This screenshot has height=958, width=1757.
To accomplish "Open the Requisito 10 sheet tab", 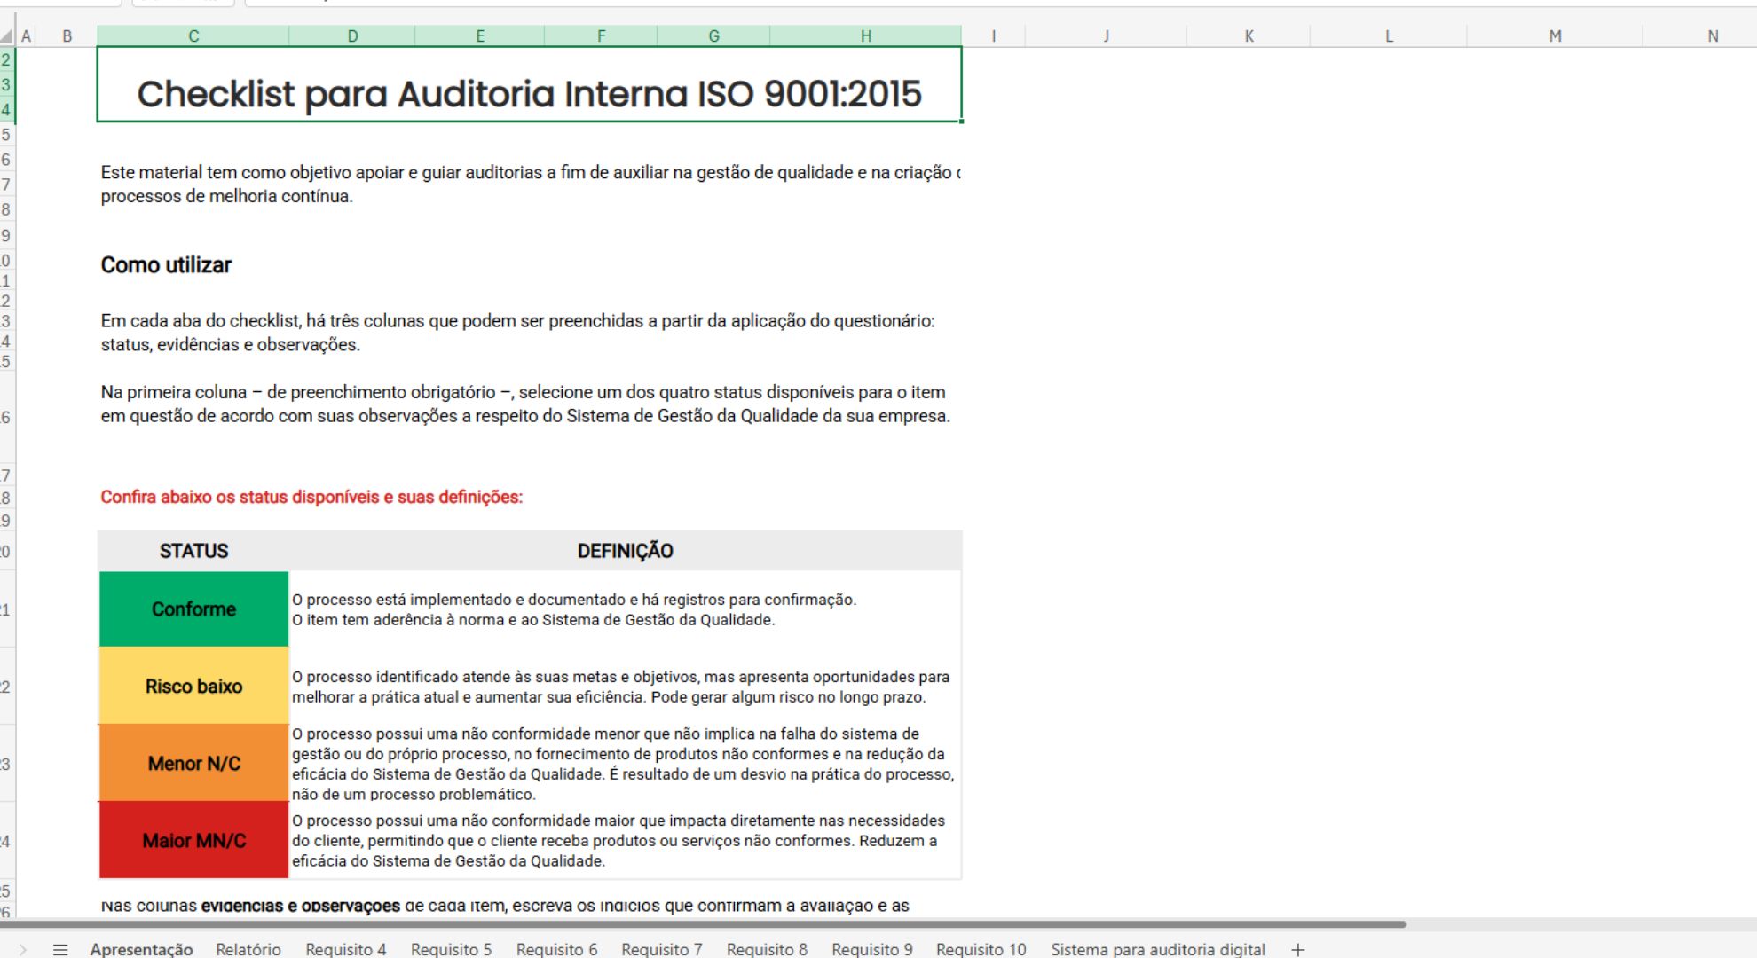I will click(981, 949).
